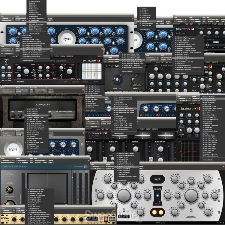Click SAFE button in Vocal Enhancer
Screen dimensions: 225x225
tap(31, 163)
